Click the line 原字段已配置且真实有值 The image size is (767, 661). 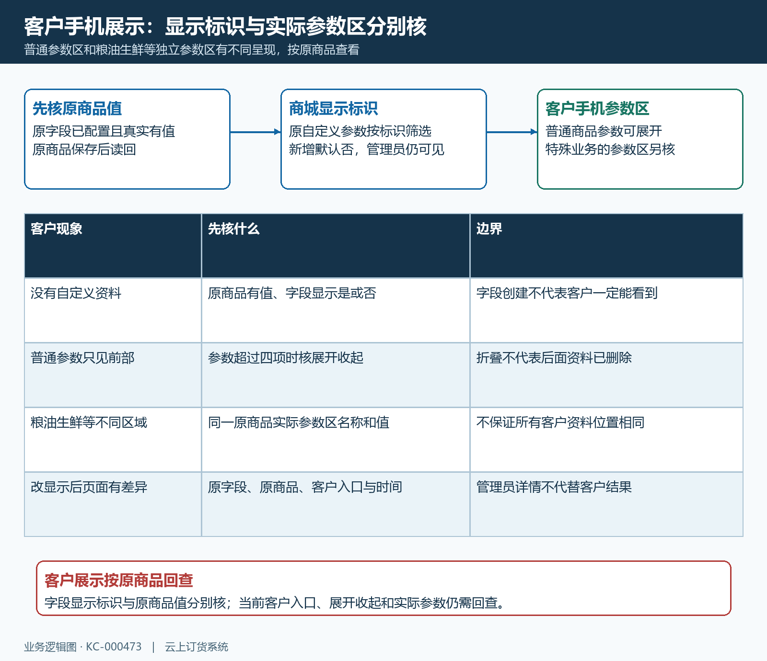pos(104,131)
